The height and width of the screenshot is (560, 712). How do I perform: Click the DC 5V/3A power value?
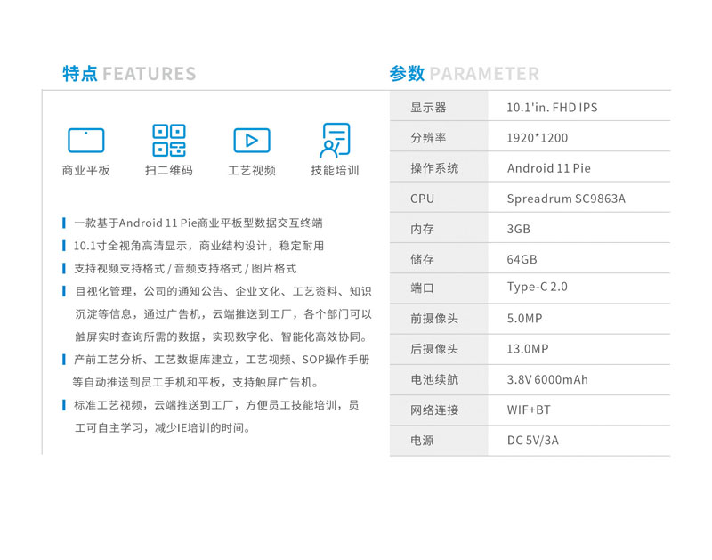pos(534,440)
